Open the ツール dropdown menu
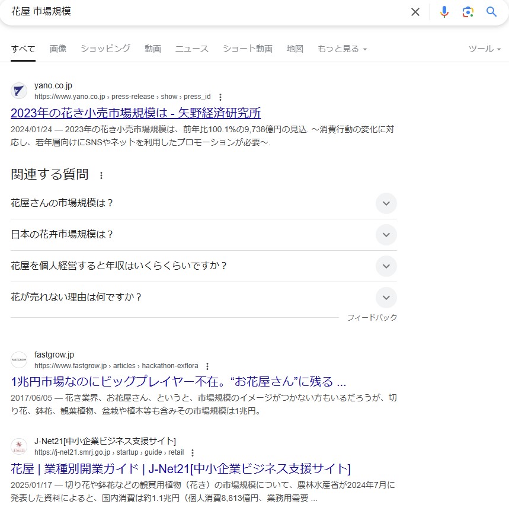 point(484,49)
